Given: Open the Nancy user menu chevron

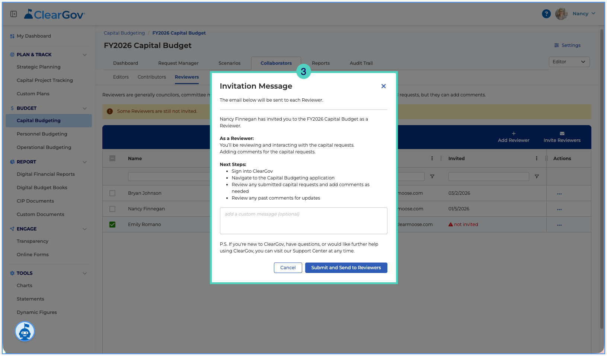Looking at the screenshot, I should tap(593, 13).
